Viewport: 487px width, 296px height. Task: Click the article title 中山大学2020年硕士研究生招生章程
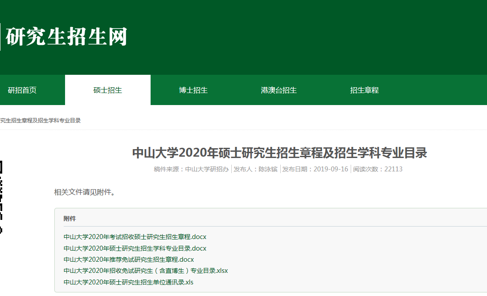[x=279, y=153]
